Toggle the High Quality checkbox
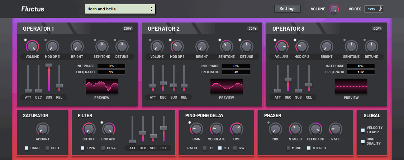The image size is (404, 160). tap(363, 141)
